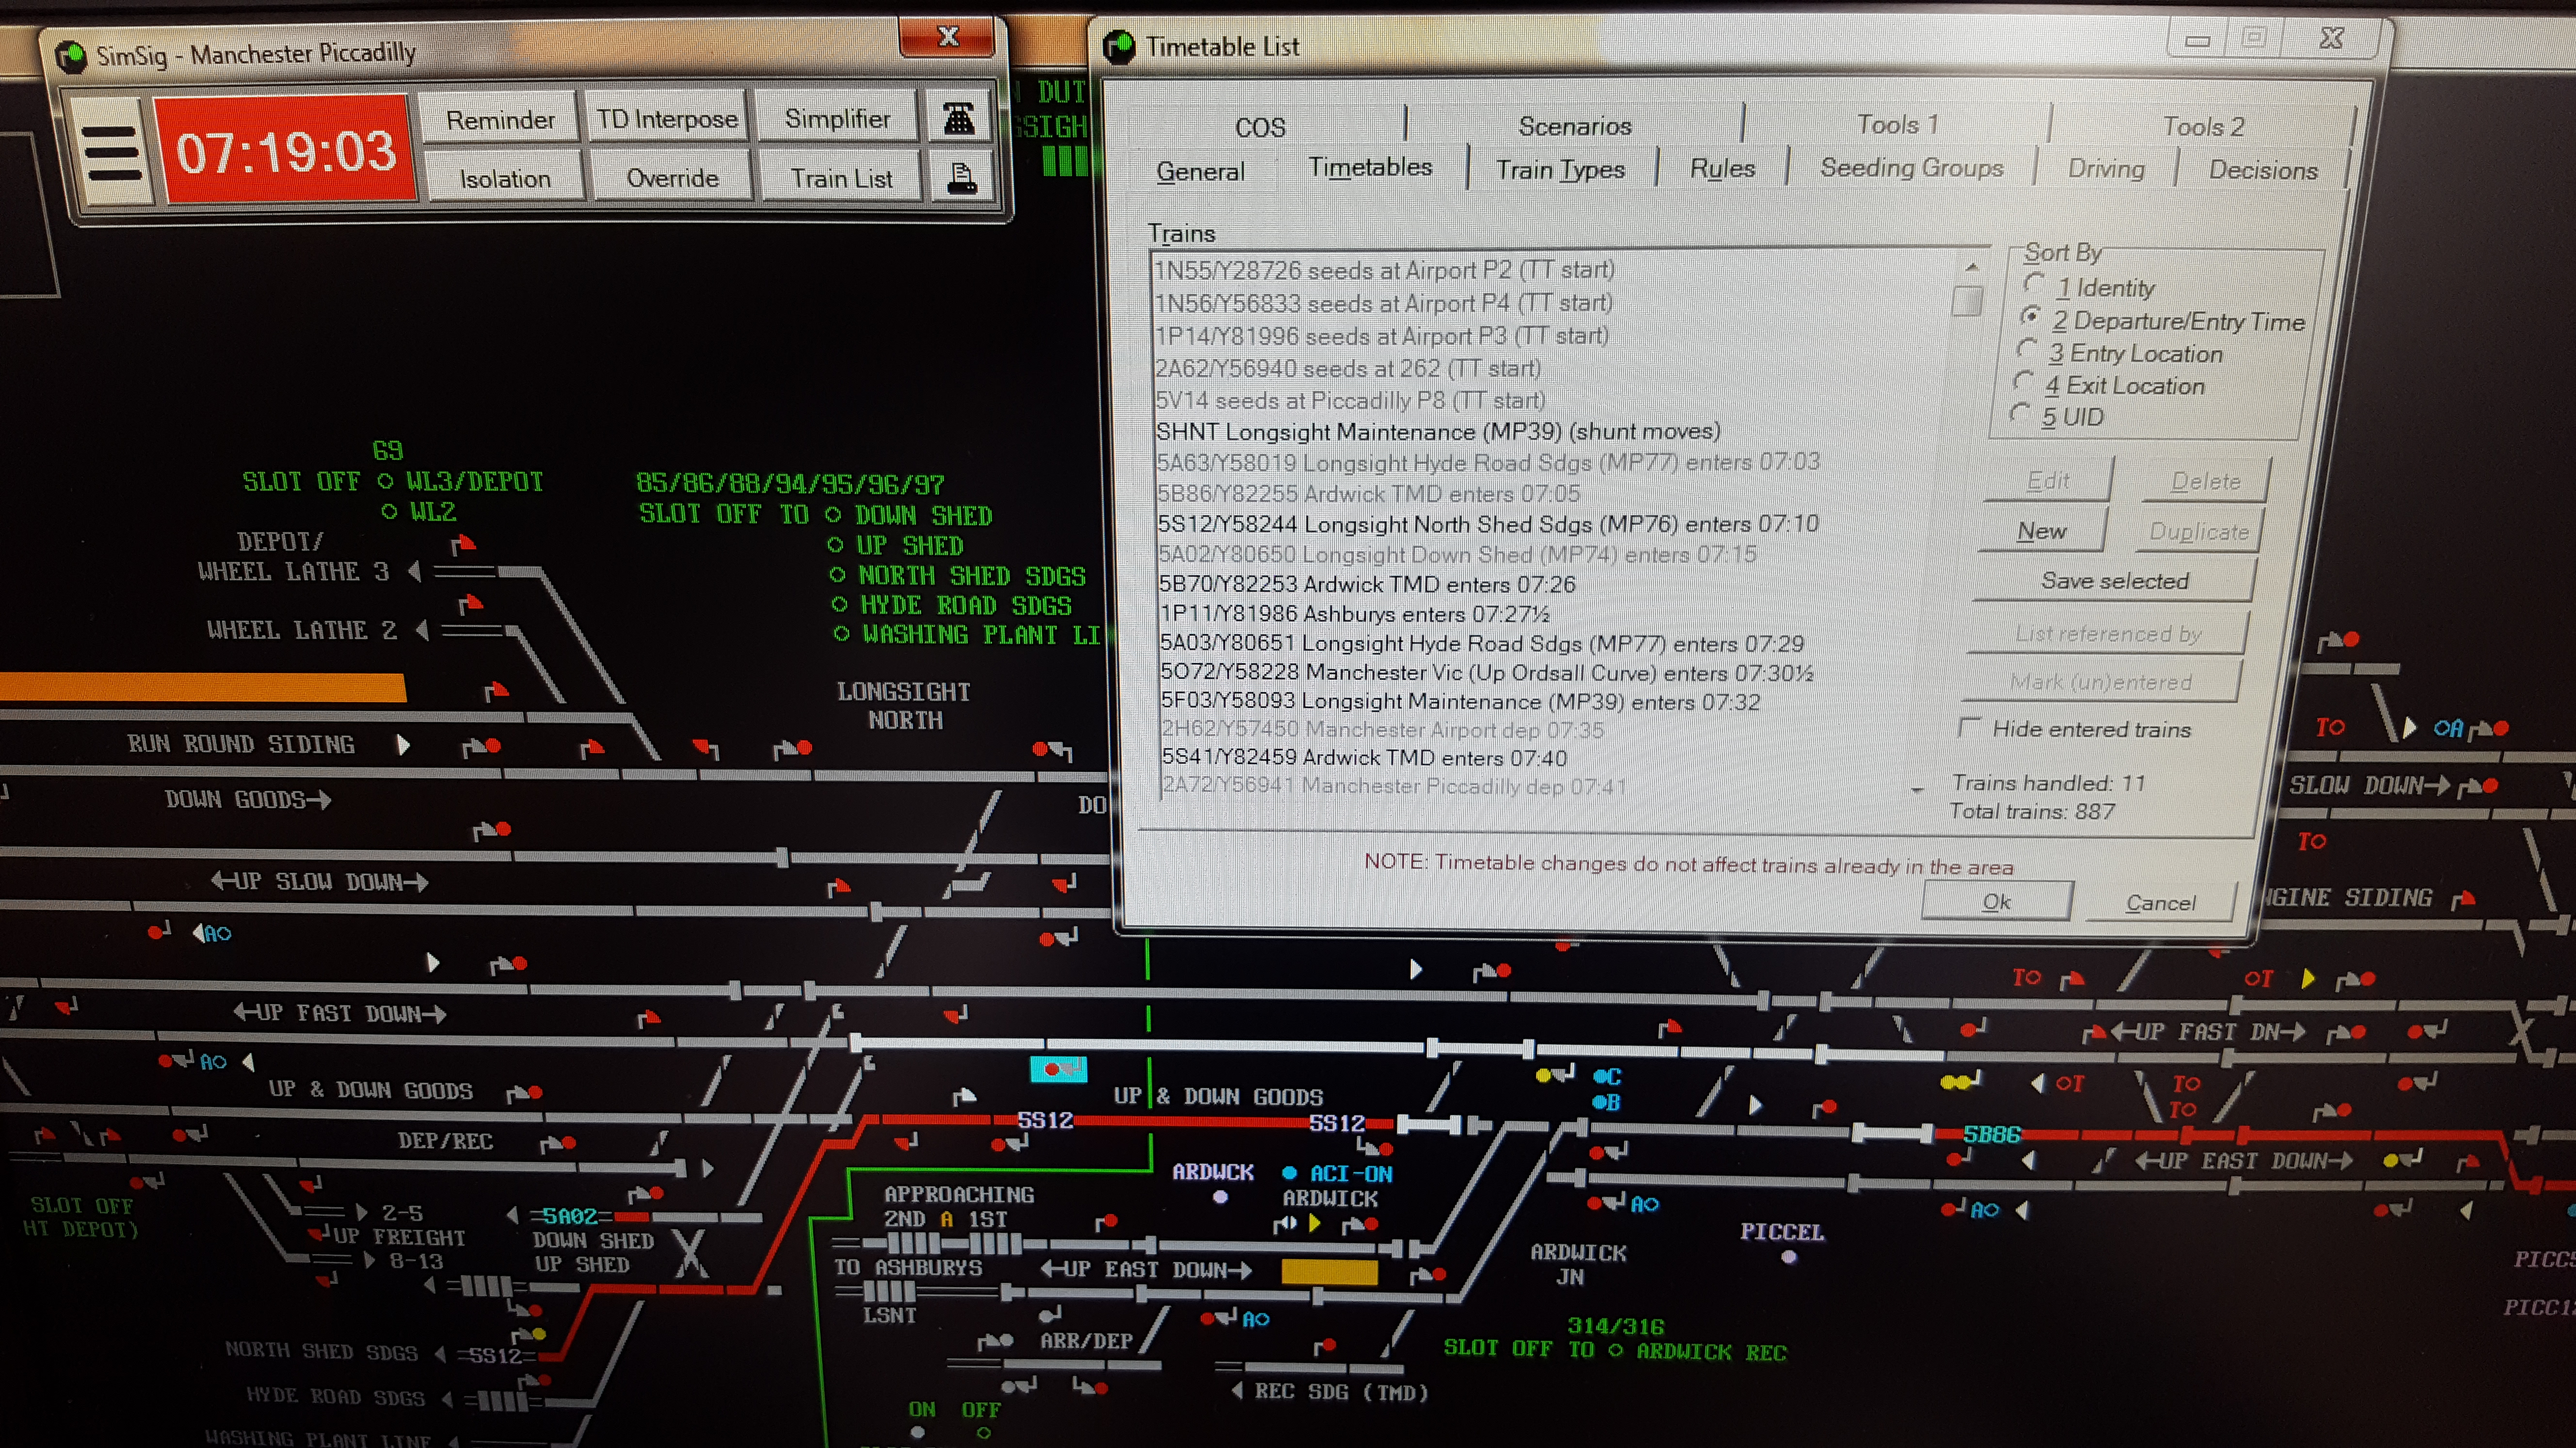This screenshot has width=2576, height=1448.
Task: Select train 1P11/Y81986 Ashburys
Action: click(x=1355, y=614)
